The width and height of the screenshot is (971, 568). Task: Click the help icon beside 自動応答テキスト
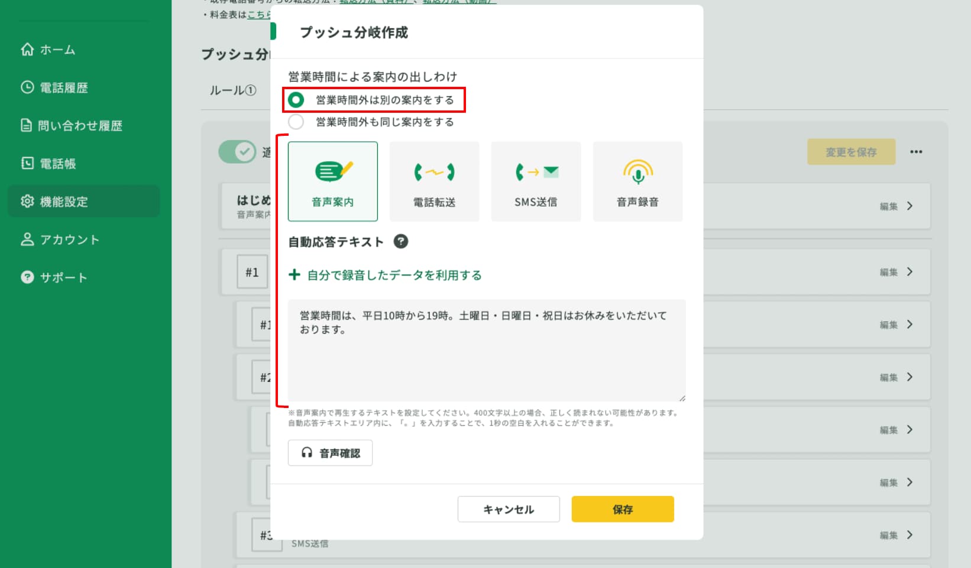(x=402, y=241)
